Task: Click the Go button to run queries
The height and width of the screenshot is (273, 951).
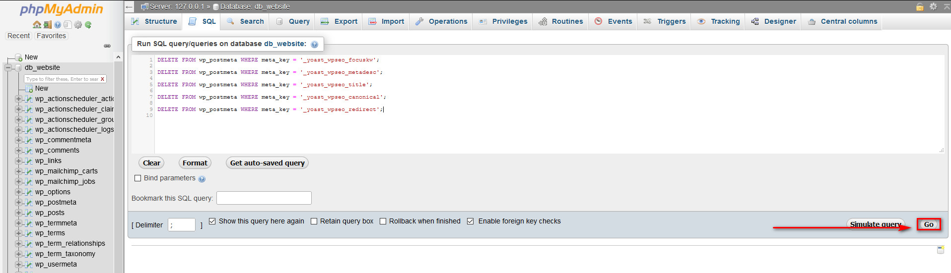Action: 928,224
